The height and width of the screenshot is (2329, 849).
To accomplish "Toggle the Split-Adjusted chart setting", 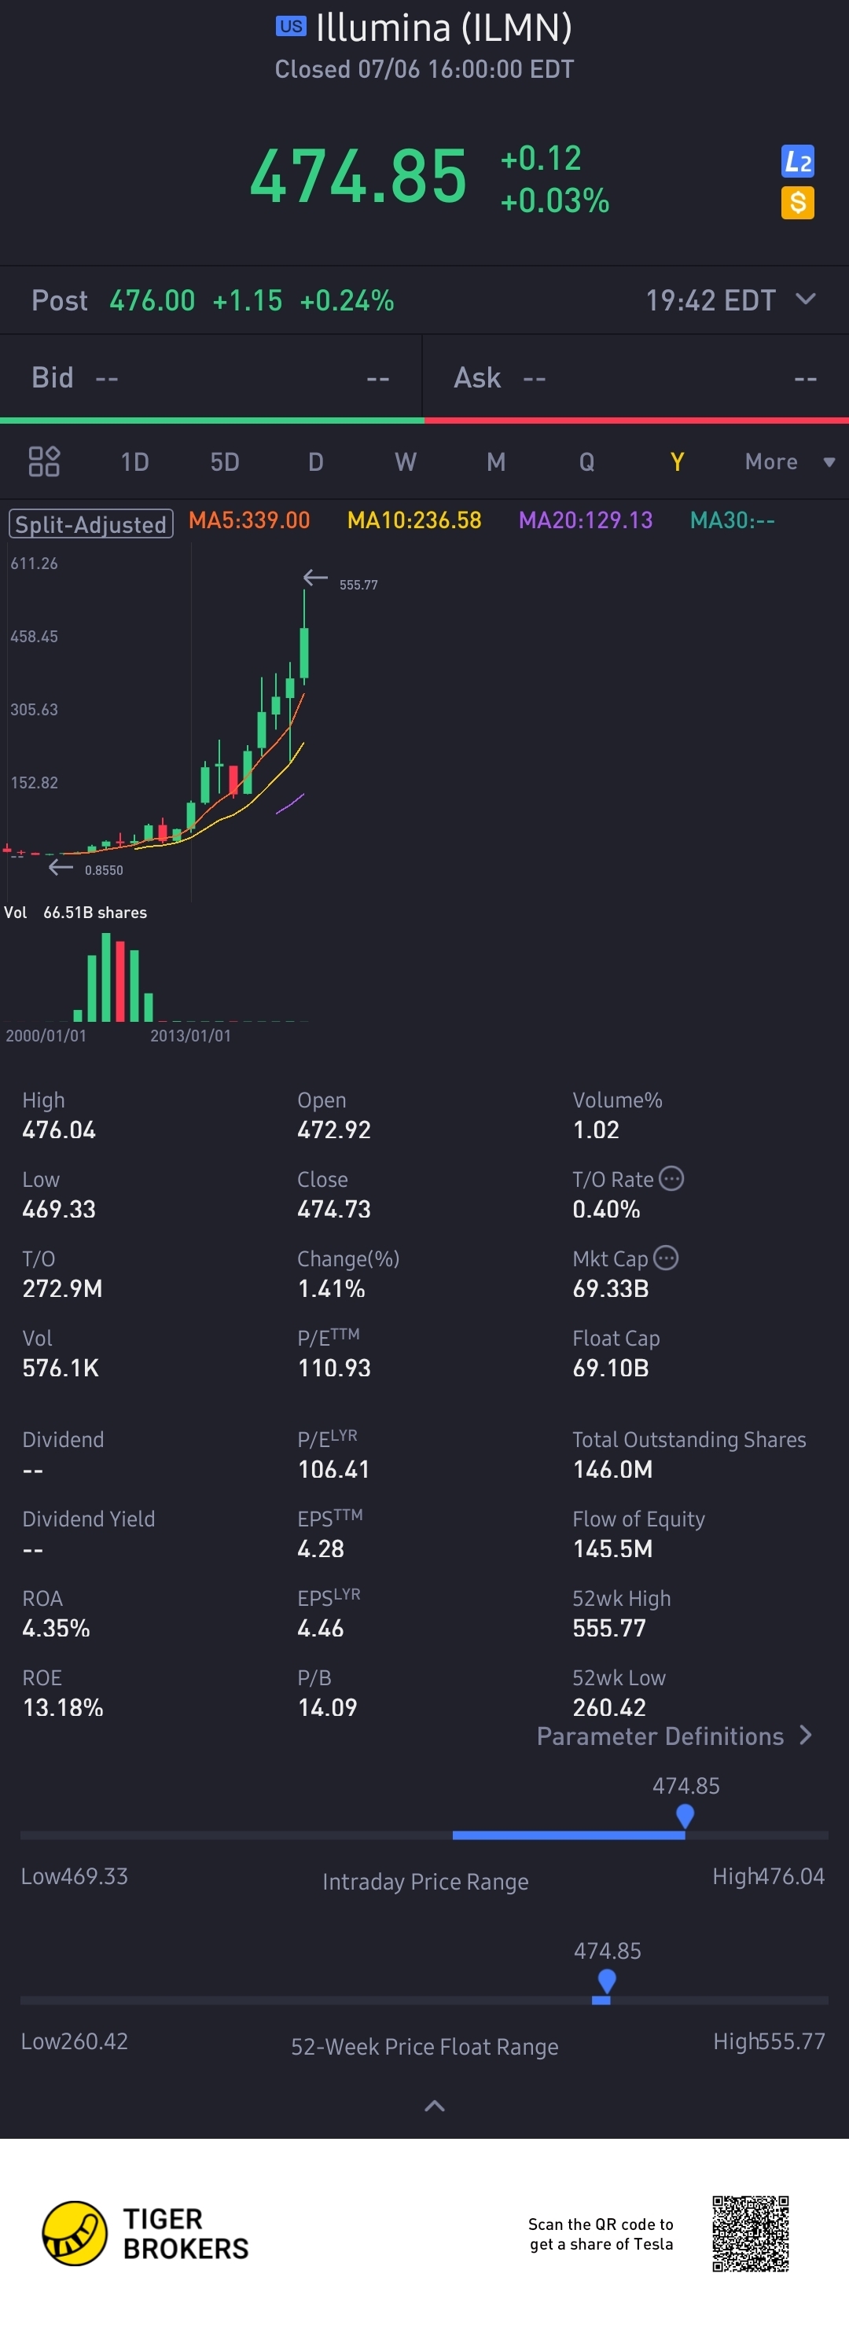I will click(90, 524).
